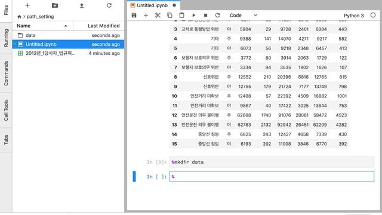Screen dimensions: 382x215
Task: Cut the selected cell with the scissors icon
Action: click(x=158, y=16)
